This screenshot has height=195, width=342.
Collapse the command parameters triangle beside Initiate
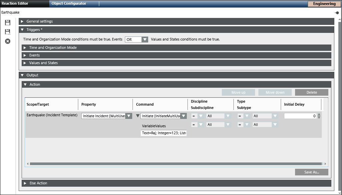coord(137,116)
